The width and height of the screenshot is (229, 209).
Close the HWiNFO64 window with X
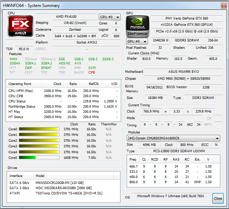pos(224,6)
